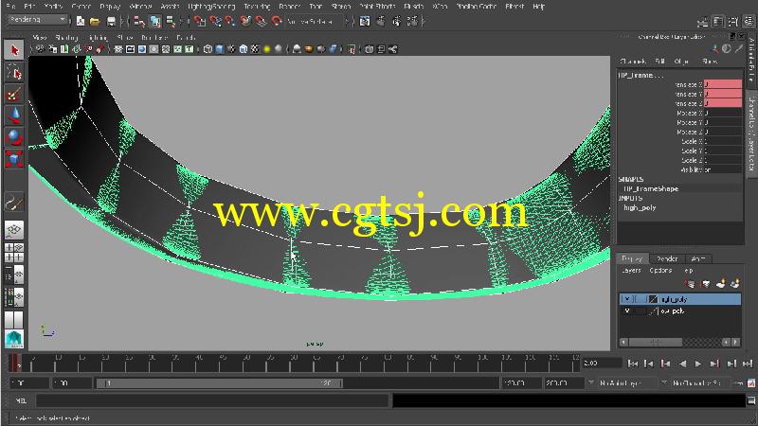Image resolution: width=758 pixels, height=426 pixels.
Task: Select the Display layer tab
Action: click(633, 258)
